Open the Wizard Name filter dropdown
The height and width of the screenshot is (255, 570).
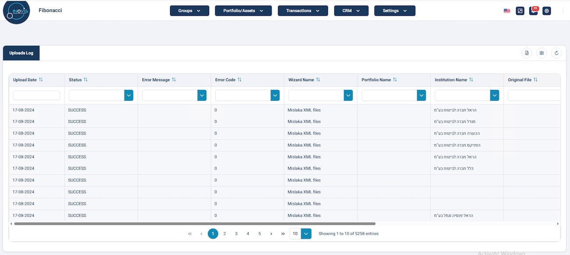348,96
